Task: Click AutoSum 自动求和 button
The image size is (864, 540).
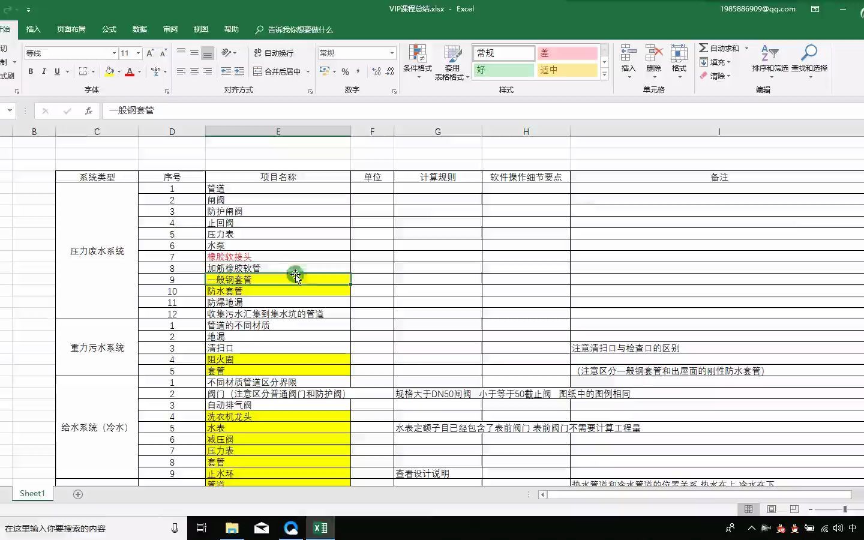Action: tap(719, 48)
